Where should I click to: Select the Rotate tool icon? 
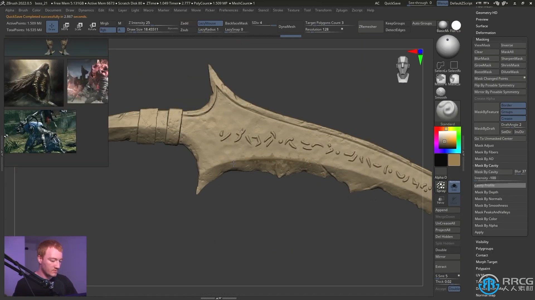pos(93,26)
